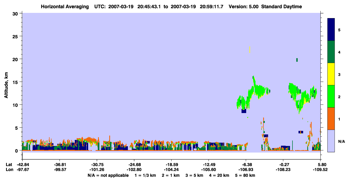Click the lavender N/A colorbar segment
Screen dimensions: 356x183
point(331,141)
